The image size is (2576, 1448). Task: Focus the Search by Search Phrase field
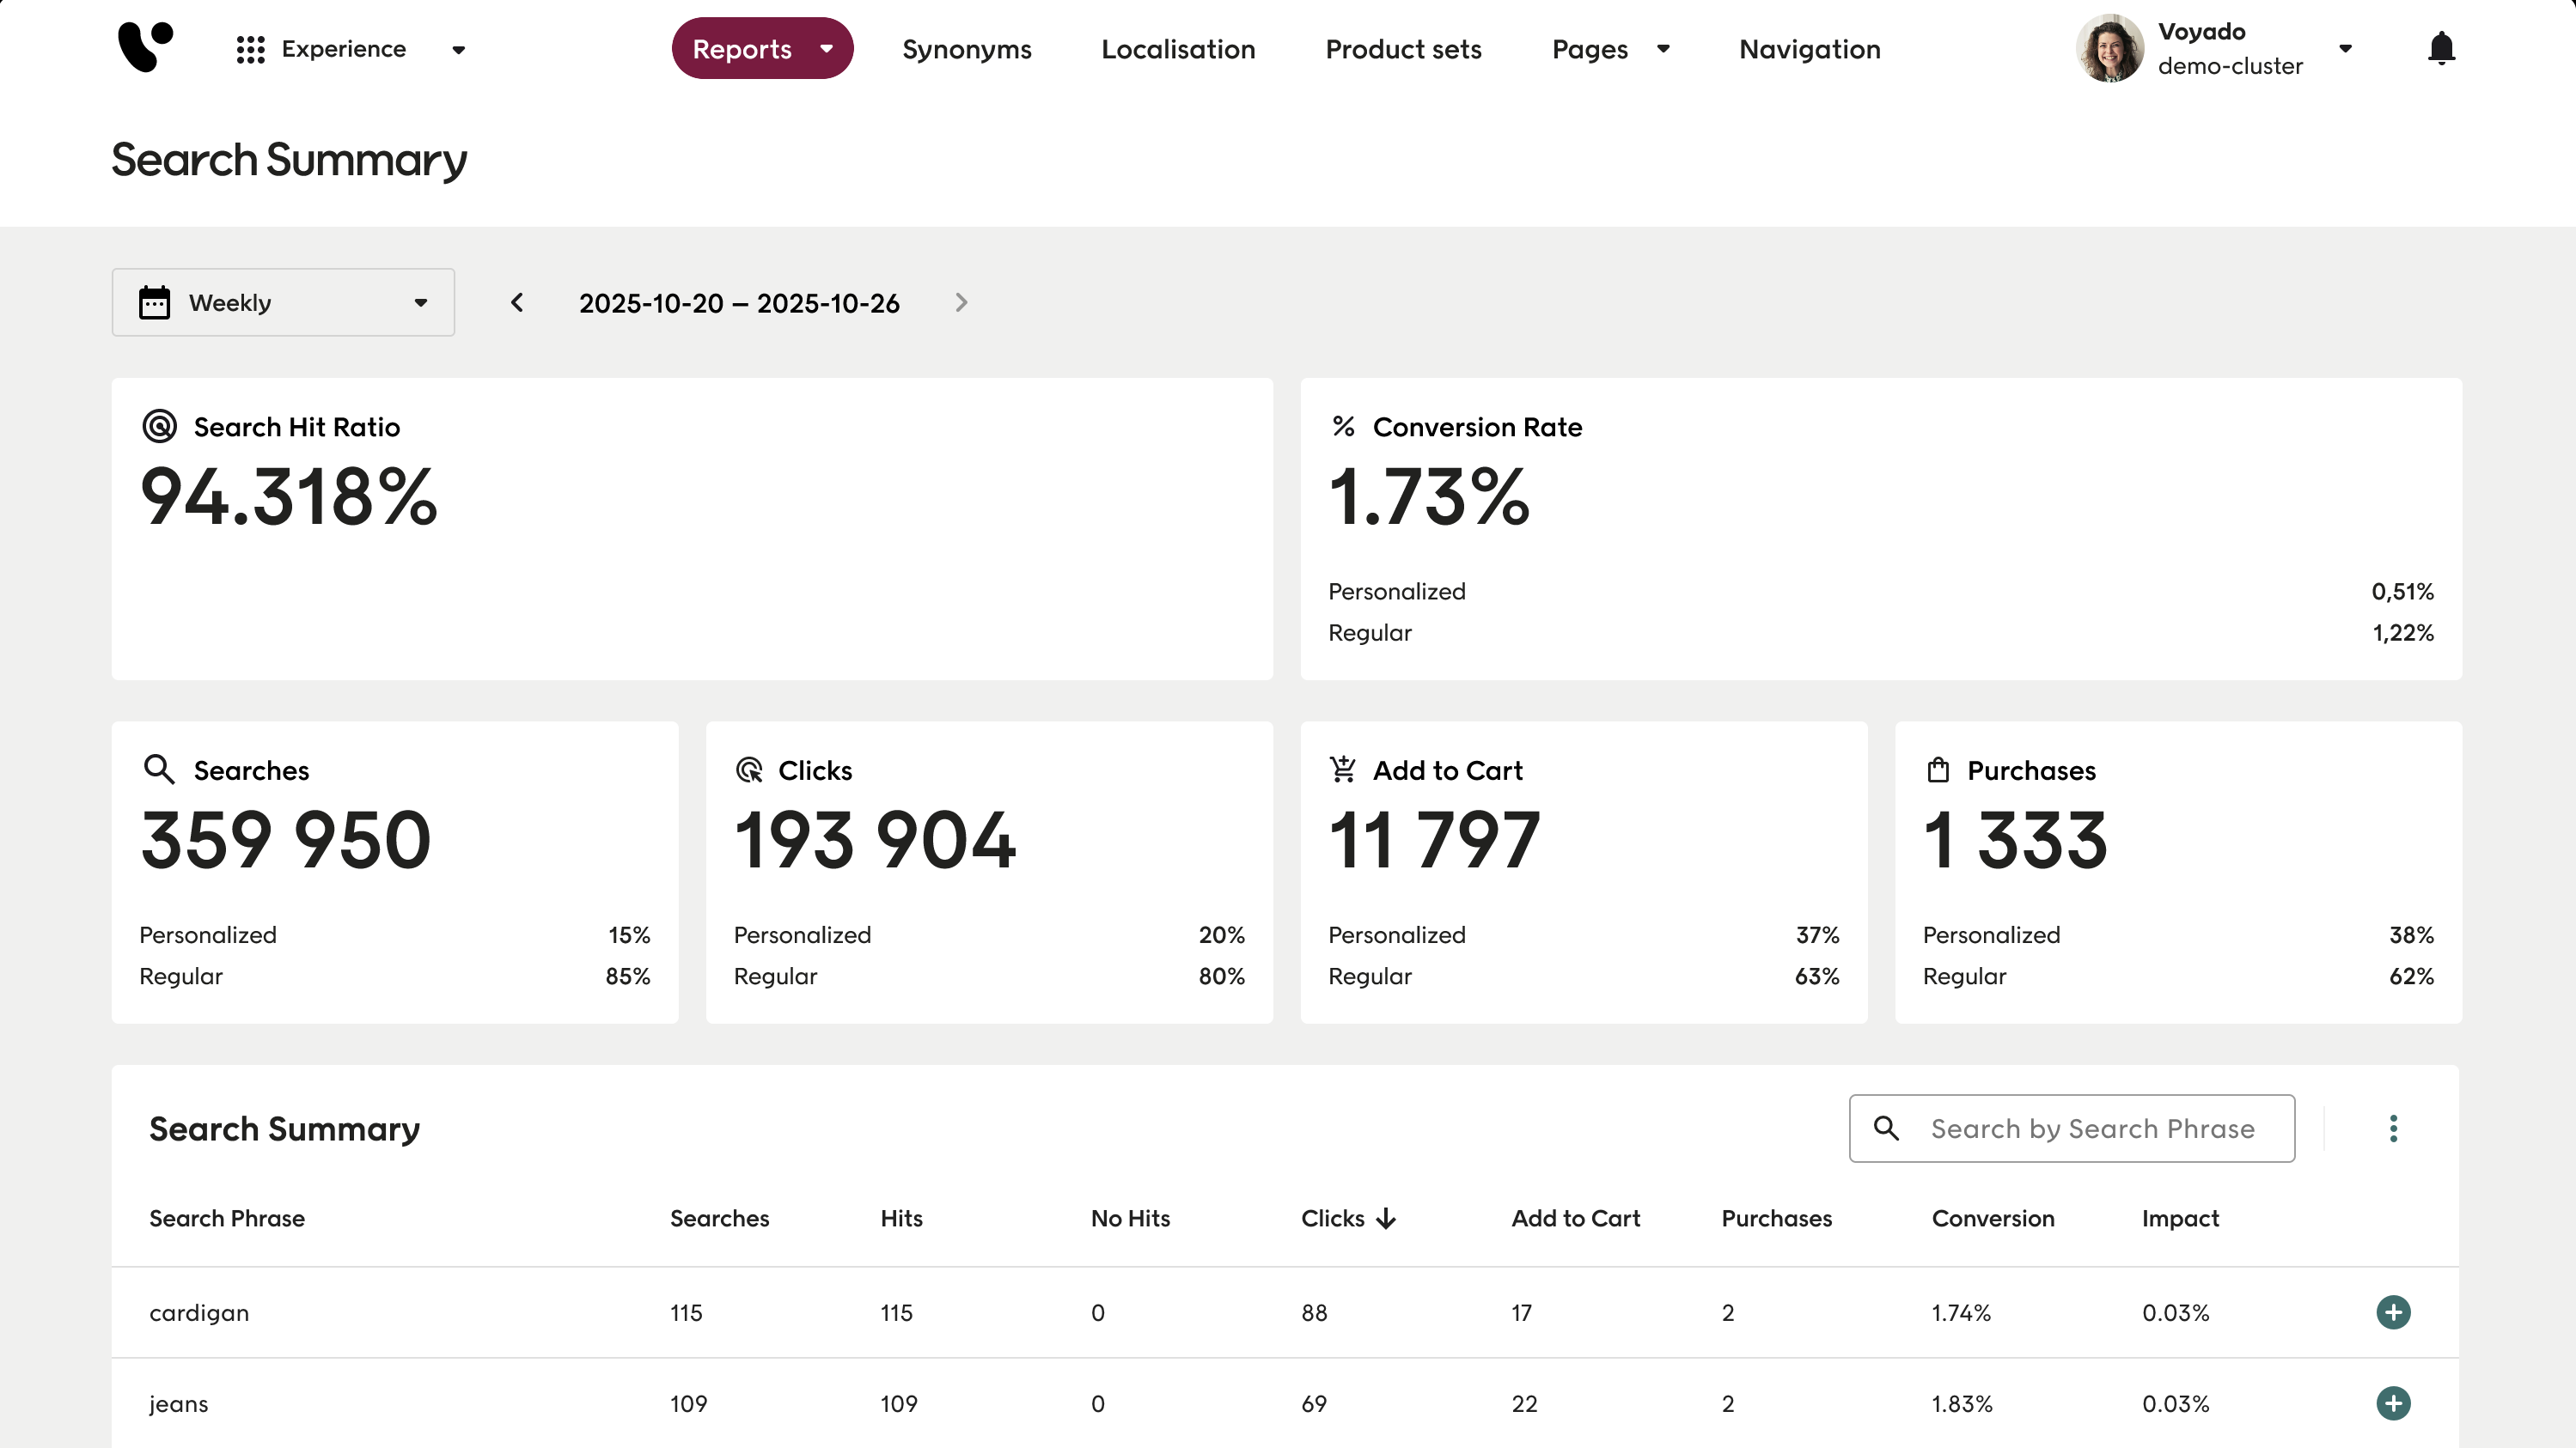2091,1129
